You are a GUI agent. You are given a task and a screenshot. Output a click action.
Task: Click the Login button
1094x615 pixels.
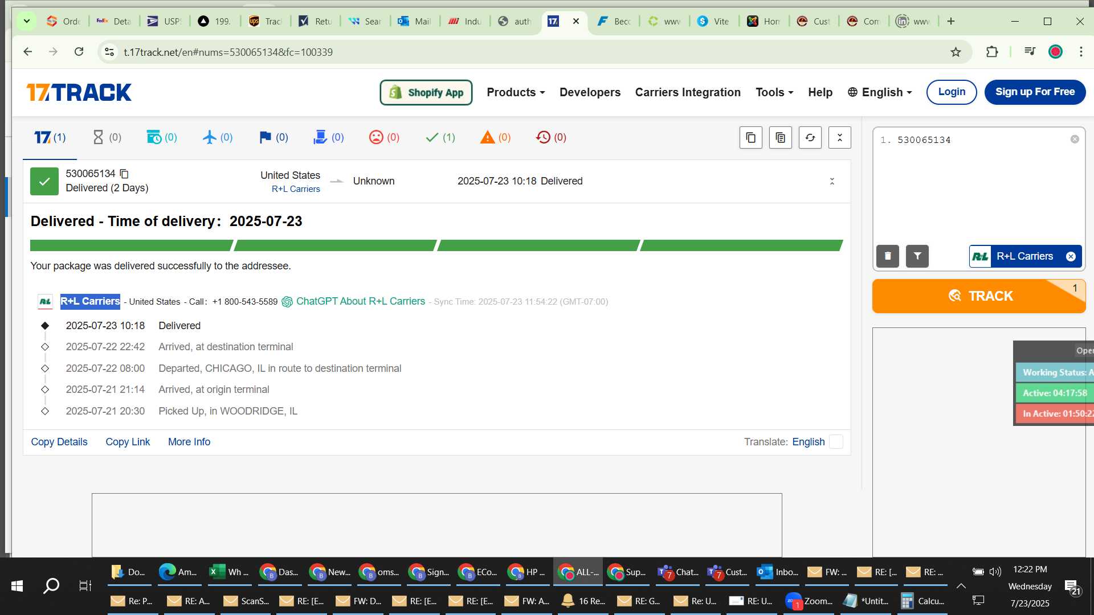[x=952, y=92]
